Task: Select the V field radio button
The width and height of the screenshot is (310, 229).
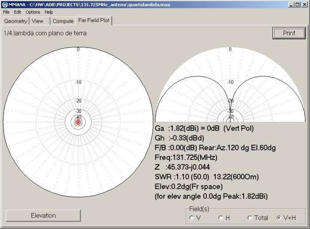Action: (x=191, y=218)
